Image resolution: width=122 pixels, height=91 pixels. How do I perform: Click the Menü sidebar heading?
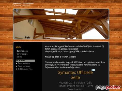[x=18, y=47]
